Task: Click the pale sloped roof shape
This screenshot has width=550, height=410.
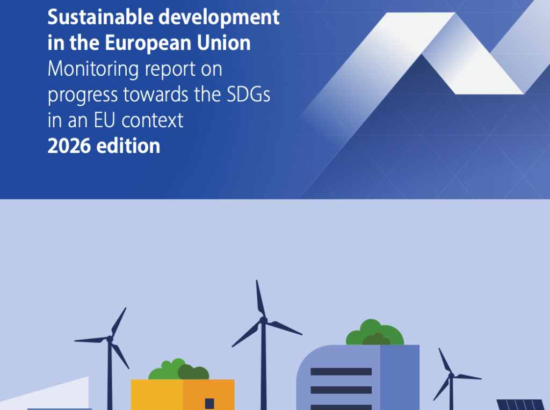Action: point(46,393)
